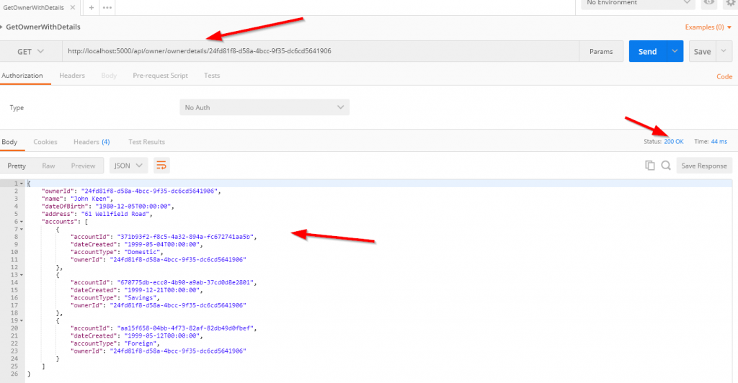The width and height of the screenshot is (738, 383).
Task: Click the environment quick look eye icon
Action: (x=709, y=4)
